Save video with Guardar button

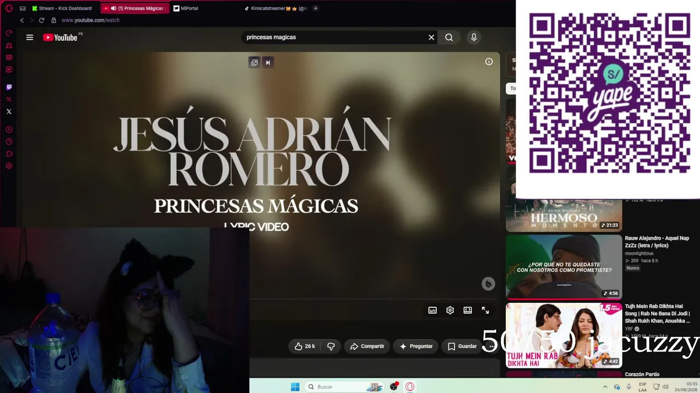click(462, 346)
